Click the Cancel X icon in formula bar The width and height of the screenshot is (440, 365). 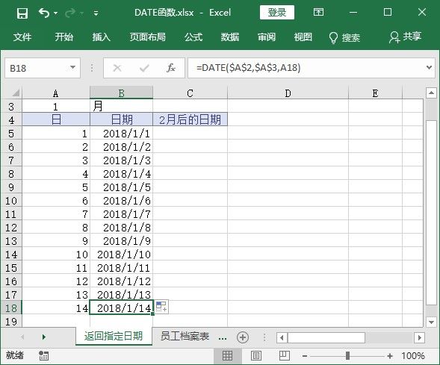(x=117, y=68)
